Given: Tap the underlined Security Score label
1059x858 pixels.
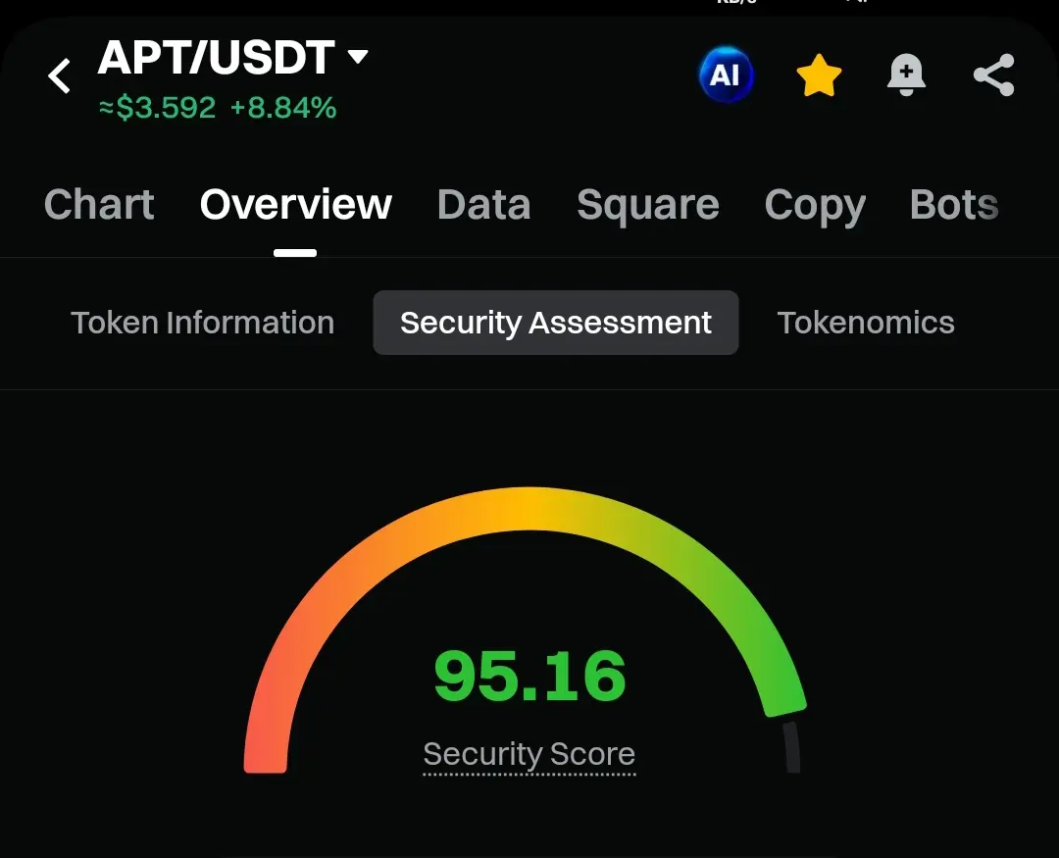Looking at the screenshot, I should click(529, 754).
